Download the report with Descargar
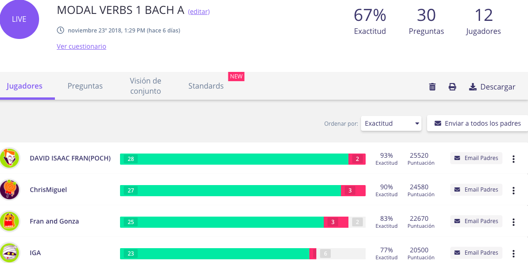 pyautogui.click(x=492, y=87)
